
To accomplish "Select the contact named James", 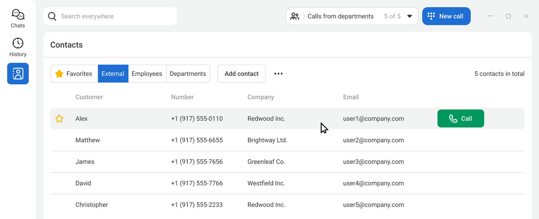I will [x=85, y=162].
